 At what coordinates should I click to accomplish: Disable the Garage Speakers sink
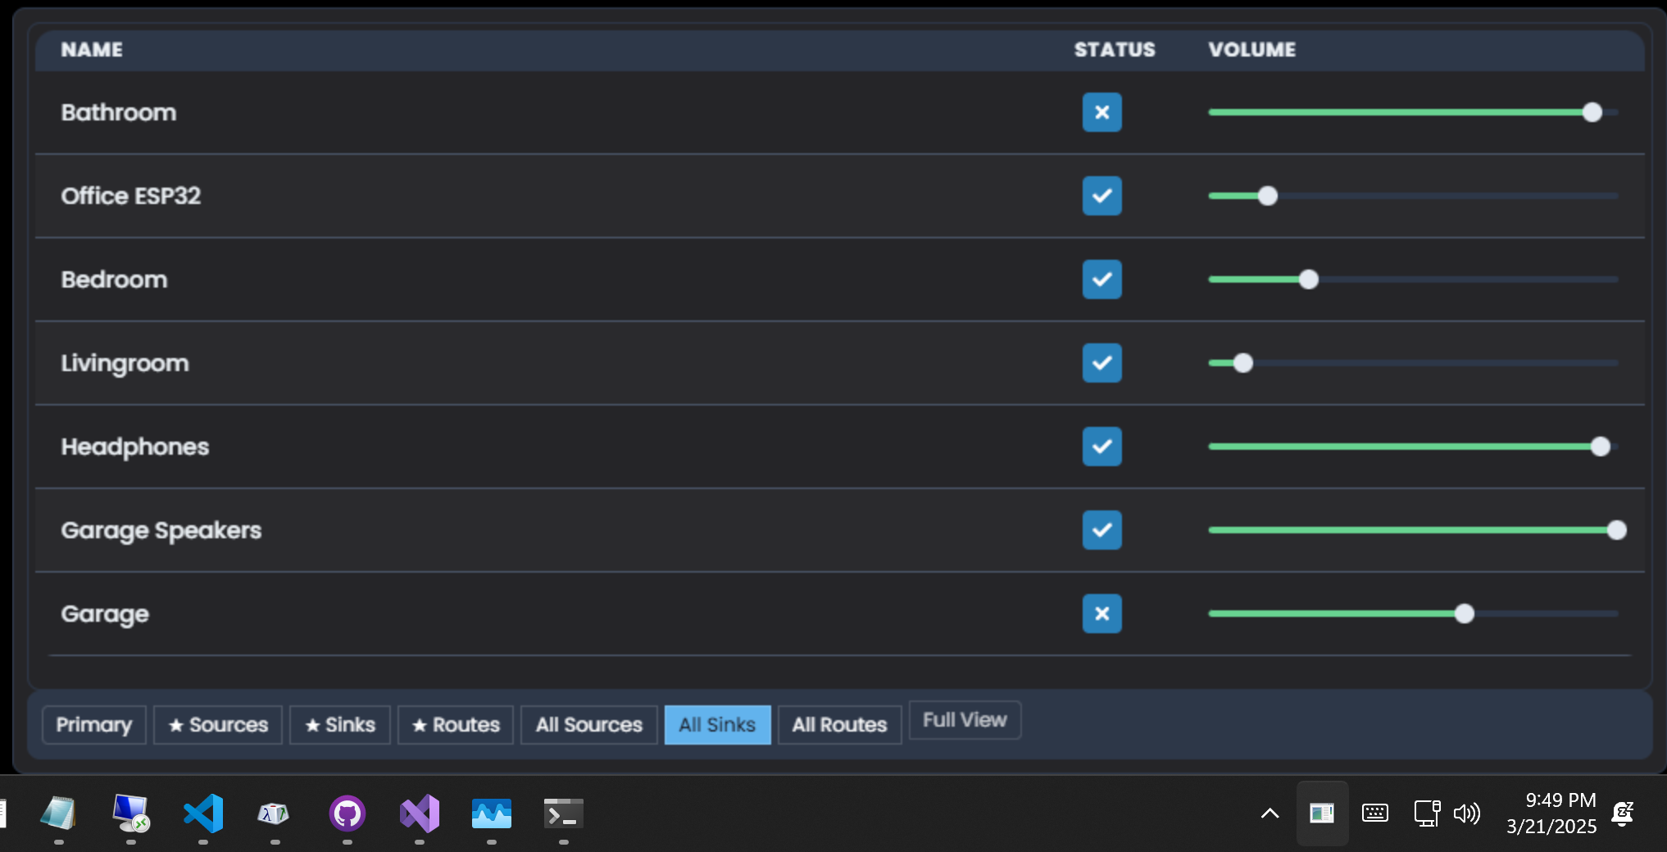click(x=1102, y=530)
